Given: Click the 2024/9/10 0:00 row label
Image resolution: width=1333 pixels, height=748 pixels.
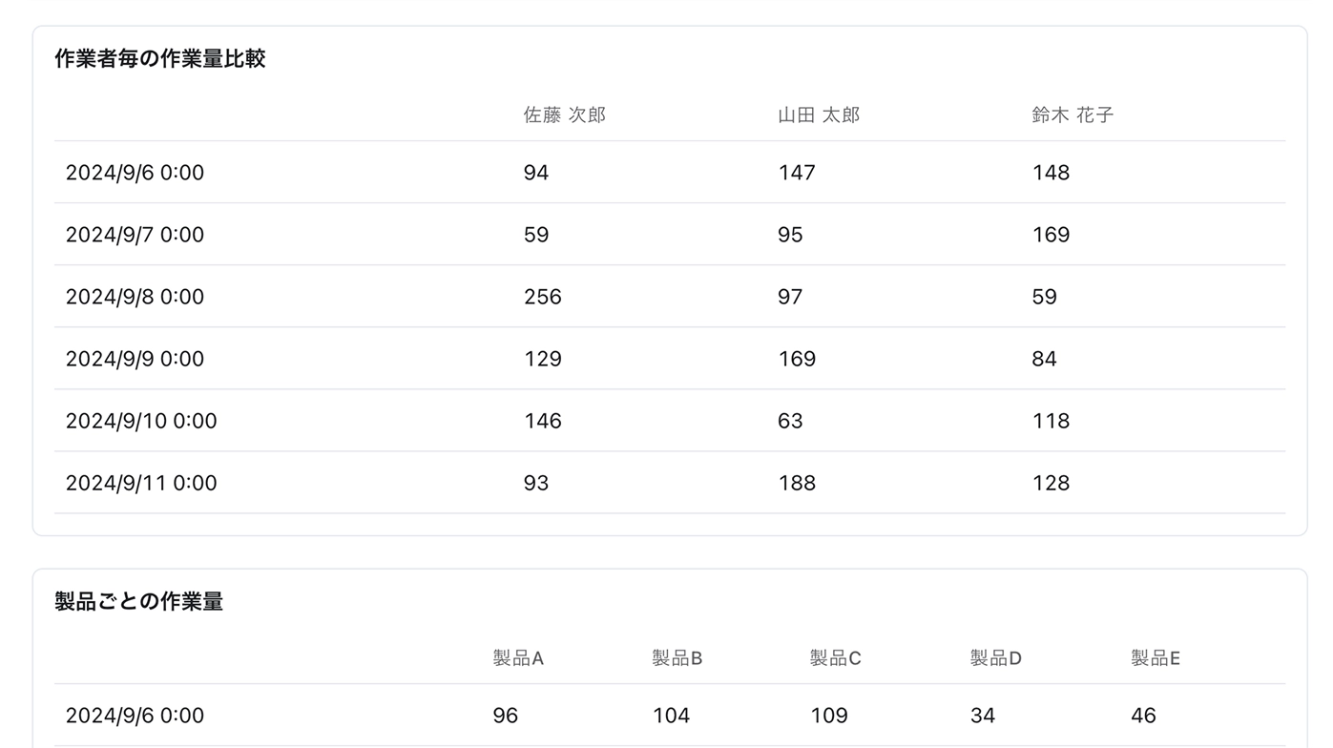Looking at the screenshot, I should pos(141,421).
